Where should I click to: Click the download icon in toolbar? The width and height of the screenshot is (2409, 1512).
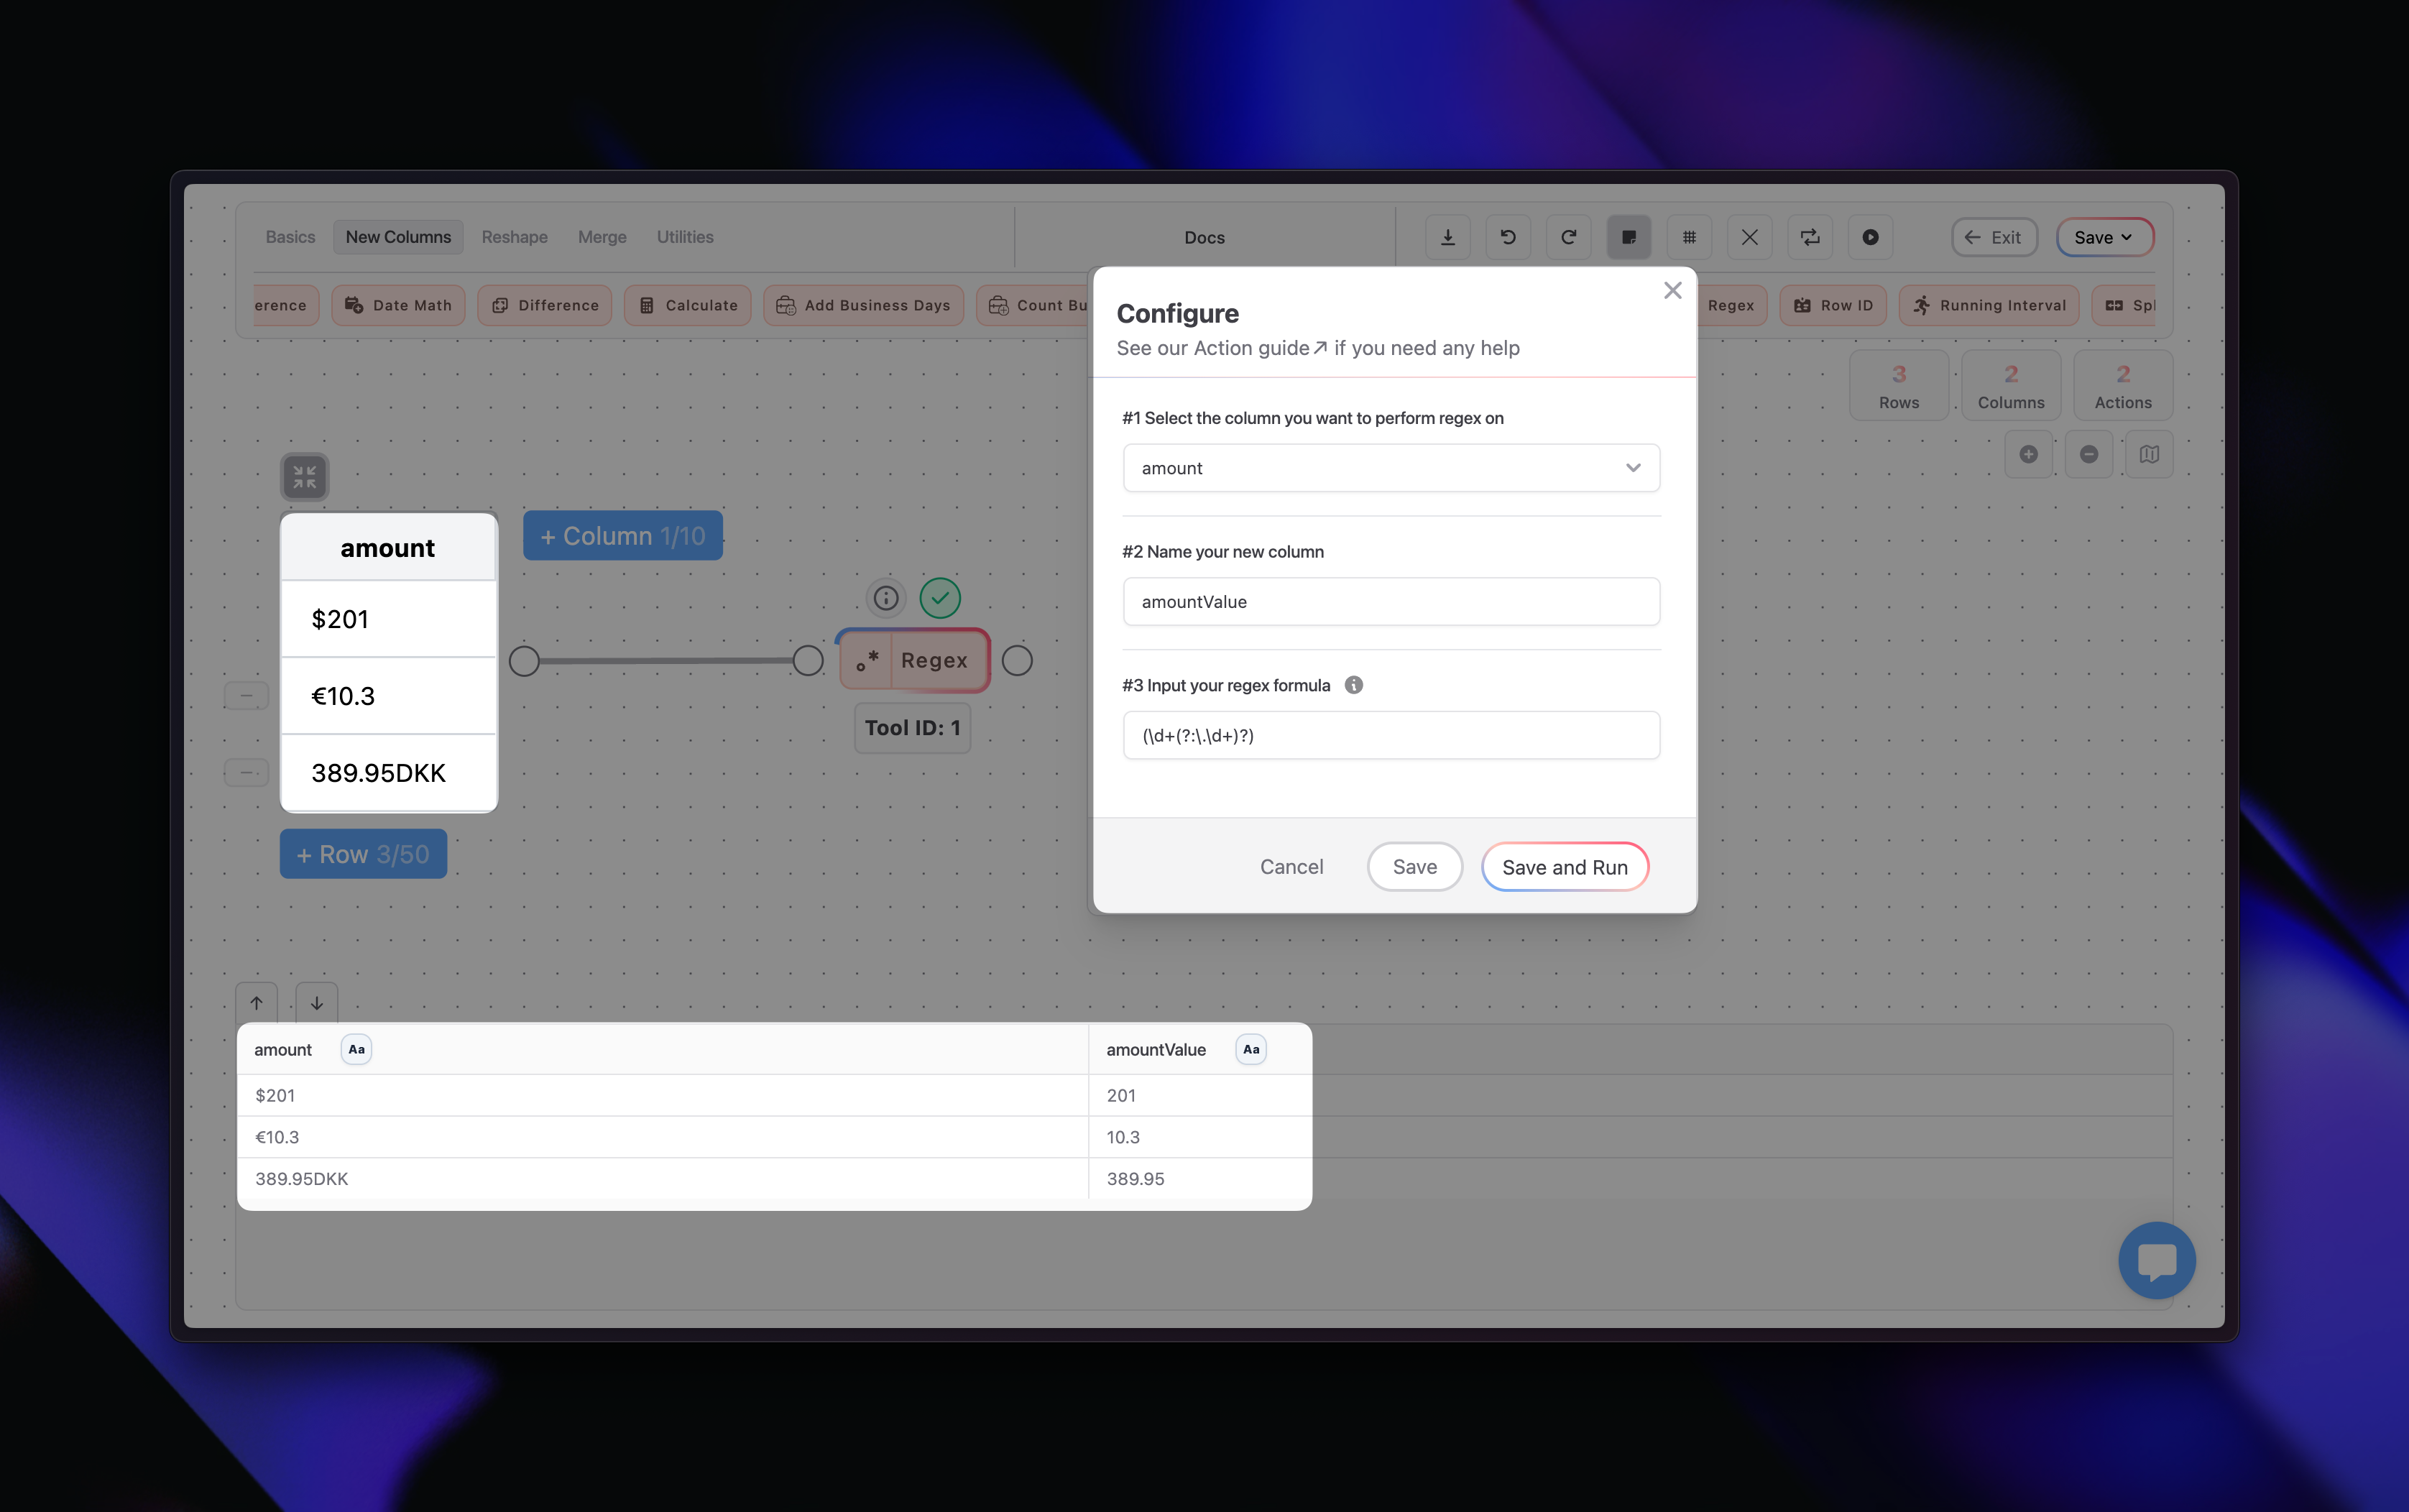[1447, 237]
